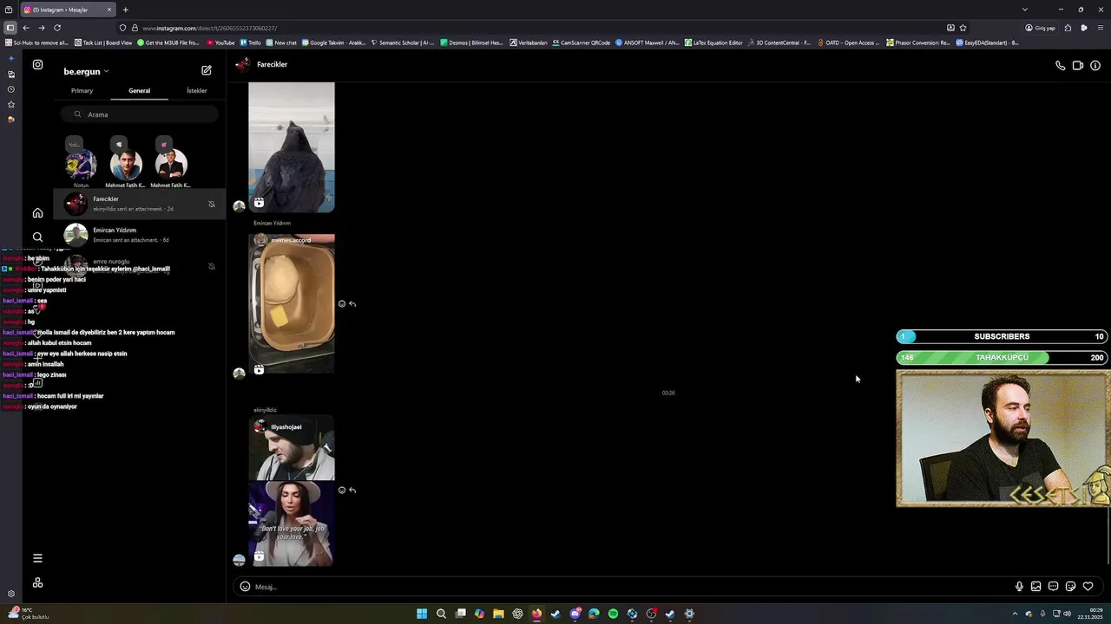Screen dimensions: 1111x624
Task: Click the Farecikler chat header name
Action: tap(272, 65)
